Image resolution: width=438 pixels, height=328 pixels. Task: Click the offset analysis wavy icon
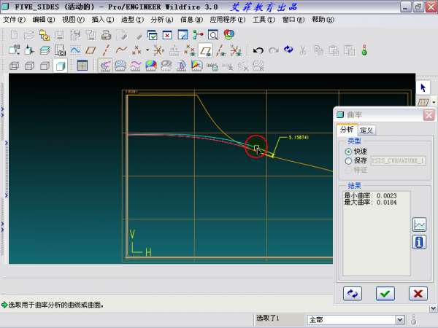[136, 66]
